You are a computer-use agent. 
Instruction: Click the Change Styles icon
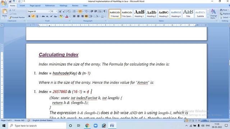coord(213,14)
